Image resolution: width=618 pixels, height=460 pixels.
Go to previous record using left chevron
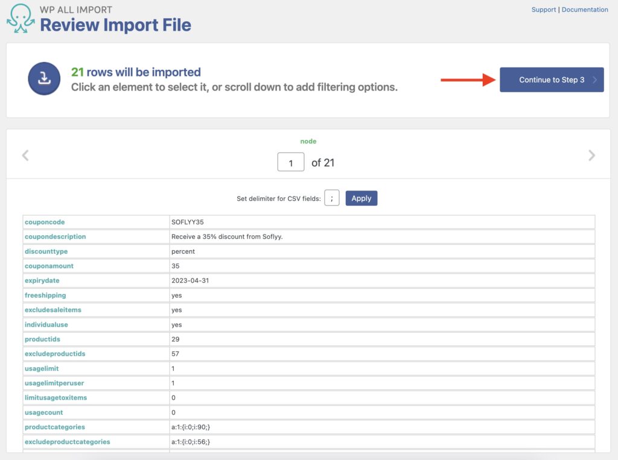(x=25, y=155)
